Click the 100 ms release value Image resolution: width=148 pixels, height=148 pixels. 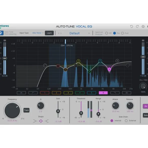pyautogui.click(x=130, y=111)
